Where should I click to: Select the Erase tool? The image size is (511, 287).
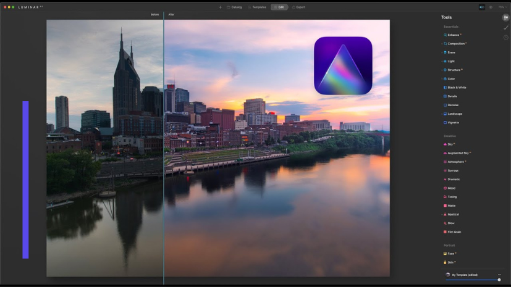[451, 52]
